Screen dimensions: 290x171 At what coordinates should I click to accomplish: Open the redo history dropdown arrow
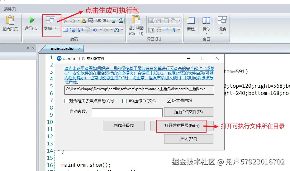[x=112, y=30]
